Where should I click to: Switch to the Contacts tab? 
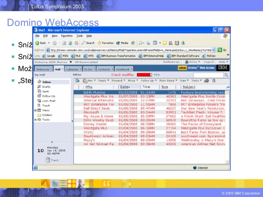[x=105, y=69]
